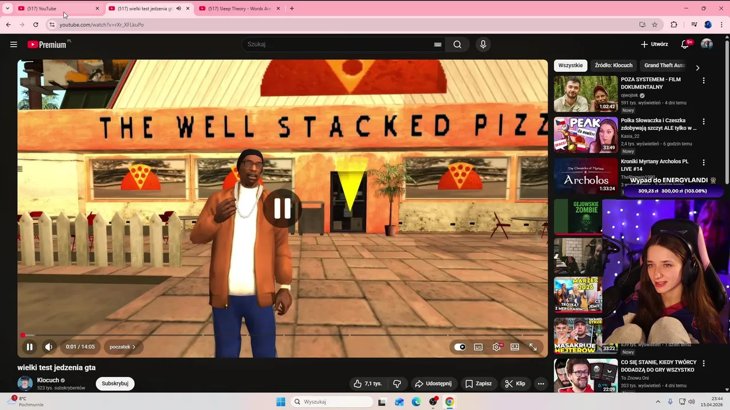The image size is (730, 410).
Task: Focus the Szukaj search field
Action: pos(339,44)
